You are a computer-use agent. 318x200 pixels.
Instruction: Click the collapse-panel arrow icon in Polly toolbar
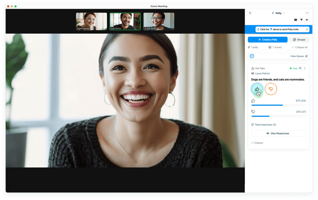(307, 20)
